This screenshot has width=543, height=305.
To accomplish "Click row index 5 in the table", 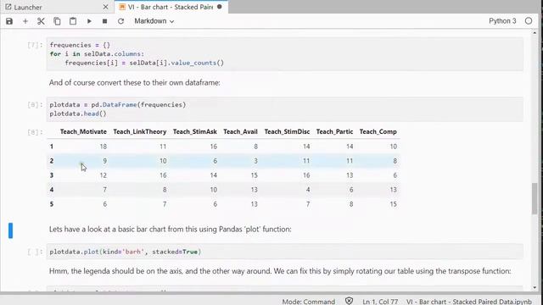I will tap(52, 204).
